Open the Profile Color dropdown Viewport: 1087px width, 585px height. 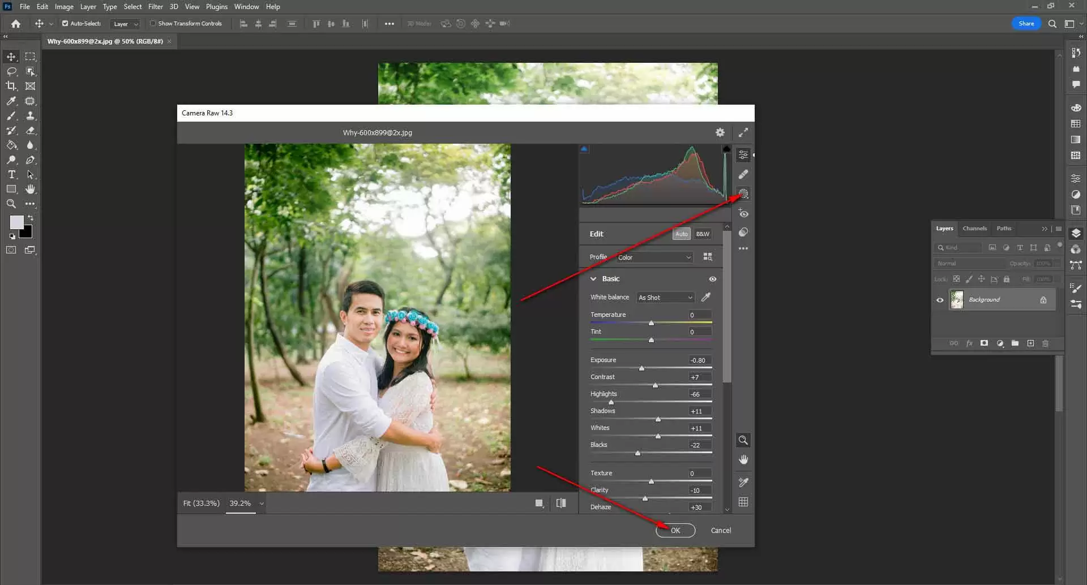pyautogui.click(x=654, y=257)
